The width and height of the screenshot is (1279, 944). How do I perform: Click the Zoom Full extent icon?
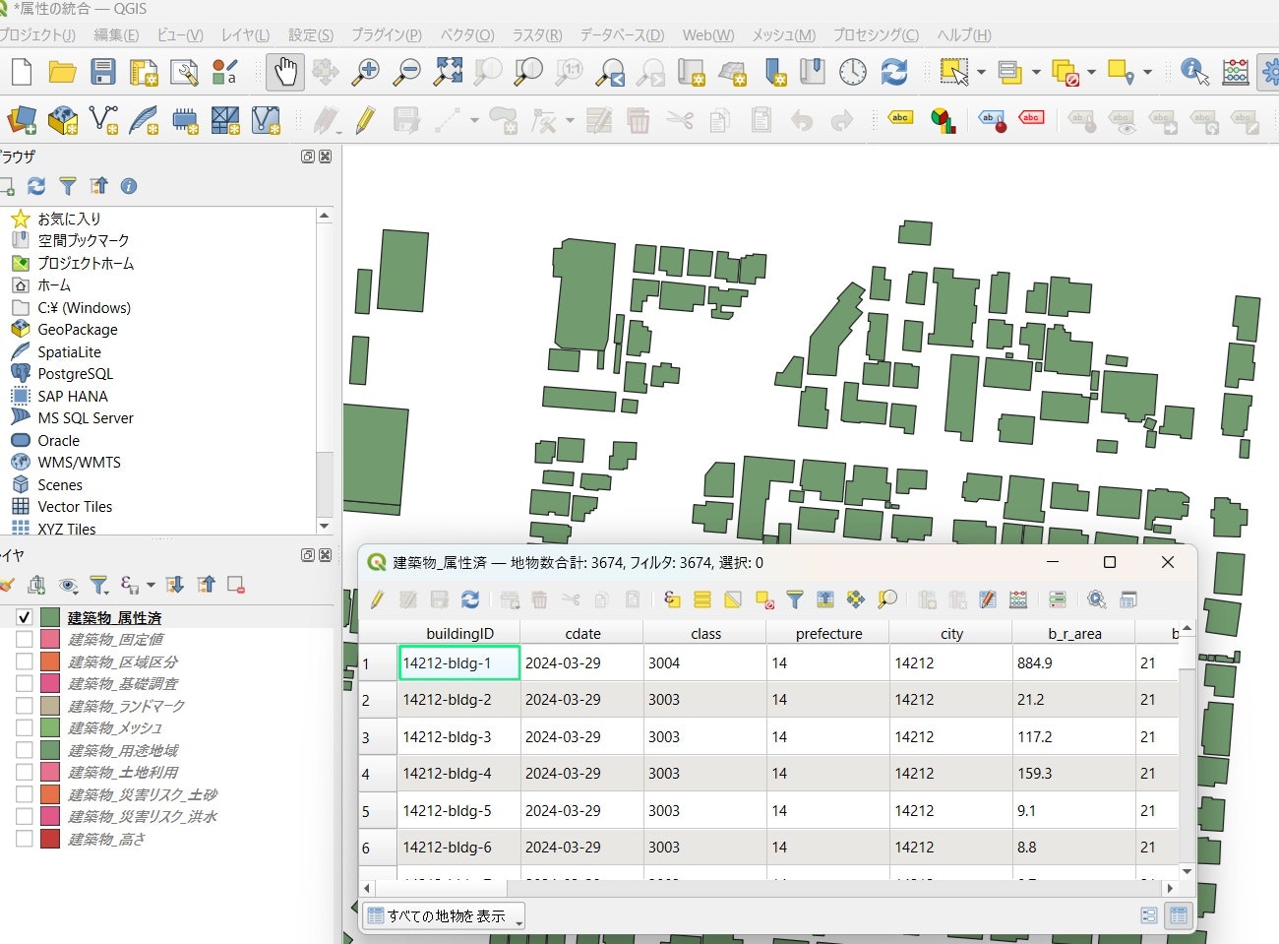[448, 72]
